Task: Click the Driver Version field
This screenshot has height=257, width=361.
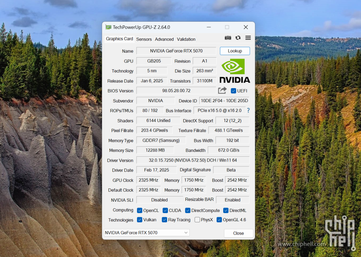Action: [x=193, y=160]
